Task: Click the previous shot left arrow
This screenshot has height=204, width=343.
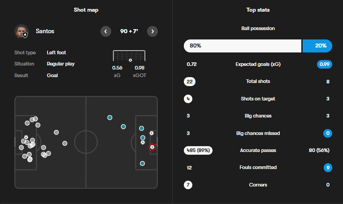Action: [105, 31]
